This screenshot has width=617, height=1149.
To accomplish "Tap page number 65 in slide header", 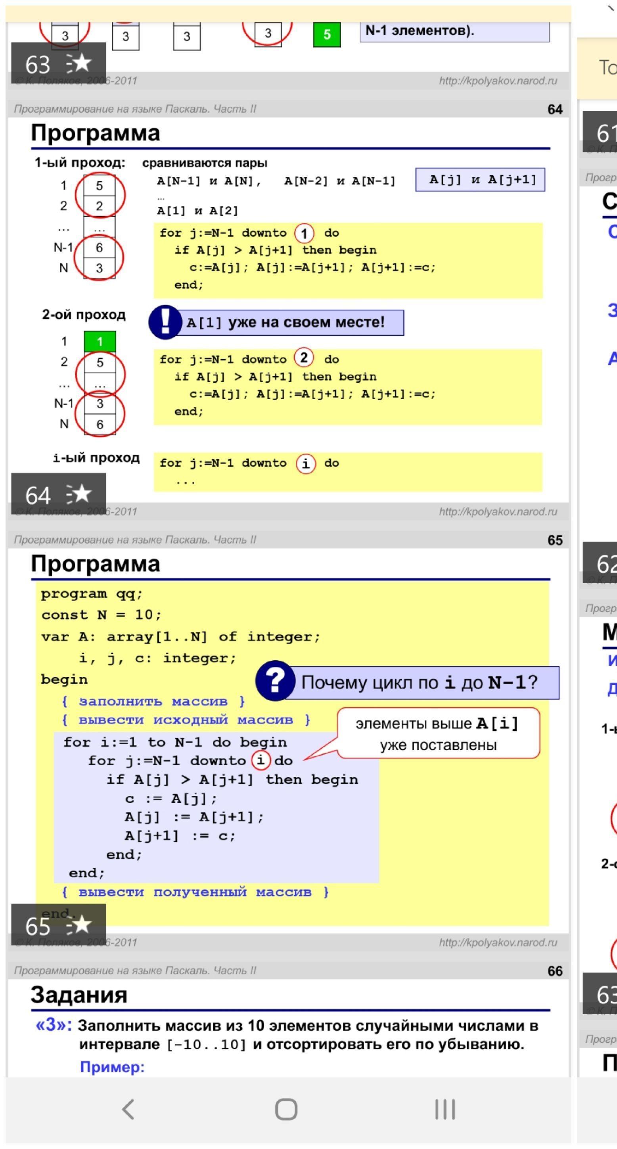I will tap(555, 540).
